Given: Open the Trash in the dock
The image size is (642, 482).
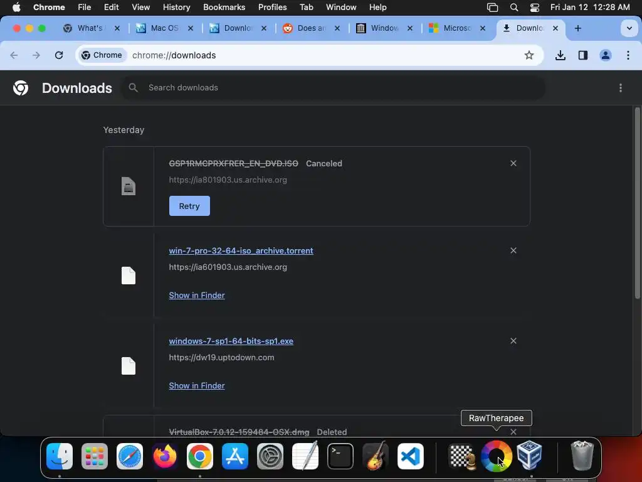Looking at the screenshot, I should click(582, 456).
